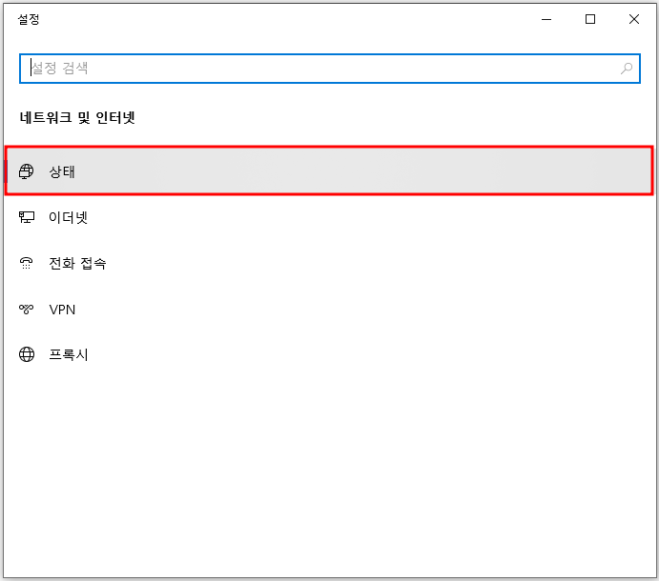659x581 pixels.
Task: Click the 이더넷 monitor icon
Action: (x=27, y=217)
